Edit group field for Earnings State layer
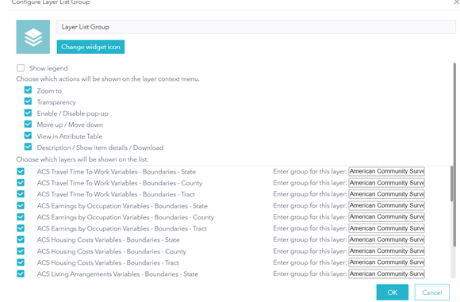The height and width of the screenshot is (302, 460). tap(387, 205)
